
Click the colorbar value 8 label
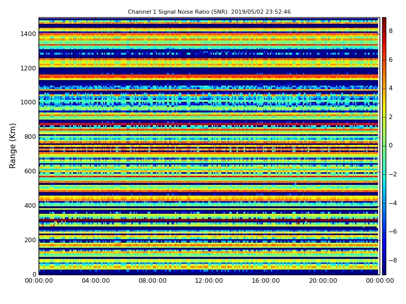pos(391,31)
